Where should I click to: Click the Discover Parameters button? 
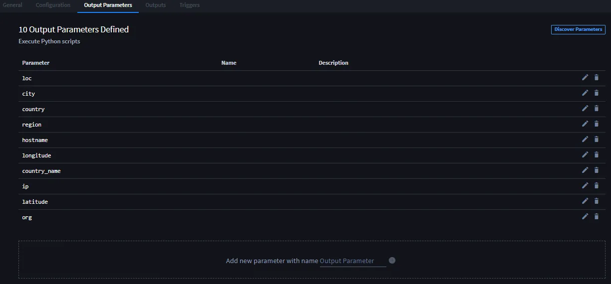tap(578, 29)
